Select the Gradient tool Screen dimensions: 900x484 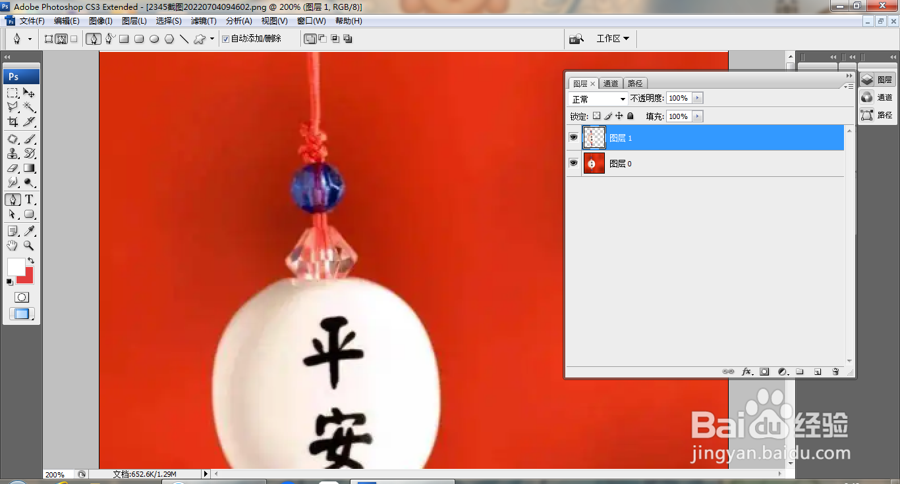tap(29, 168)
